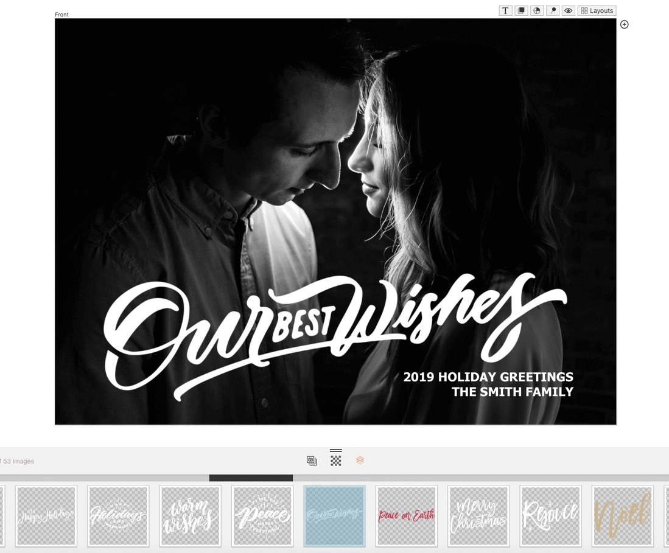Select the Warm Wishes overlay thumbnail

coord(191,516)
